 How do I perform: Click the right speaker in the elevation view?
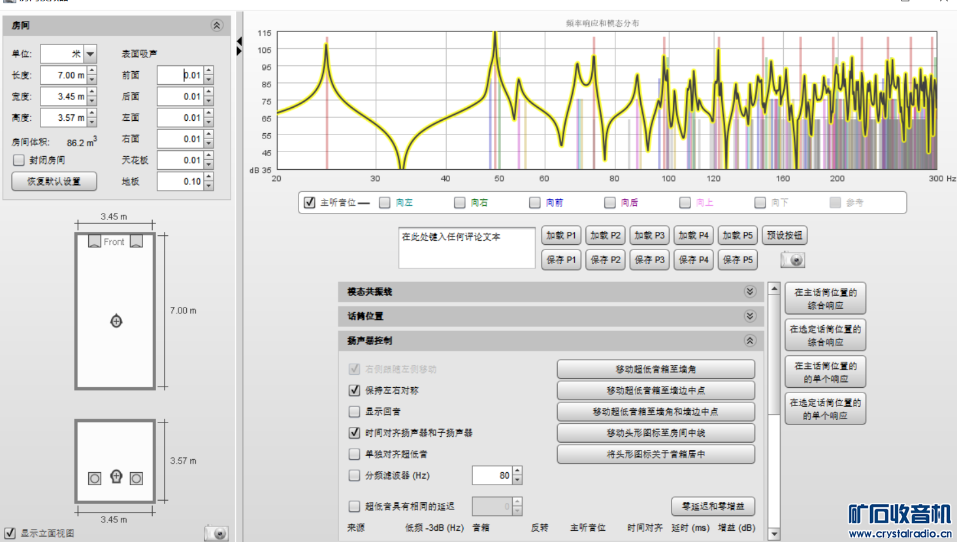137,479
